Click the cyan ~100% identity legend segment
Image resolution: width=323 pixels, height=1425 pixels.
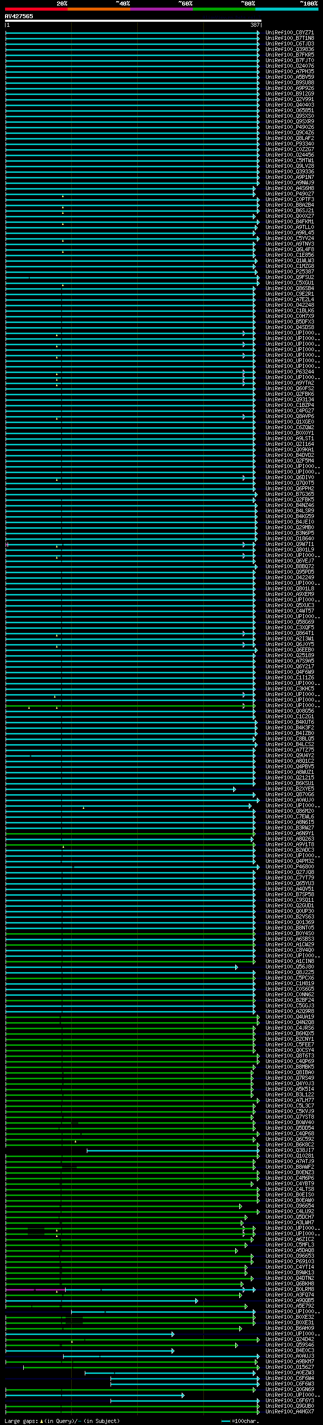coord(287,10)
